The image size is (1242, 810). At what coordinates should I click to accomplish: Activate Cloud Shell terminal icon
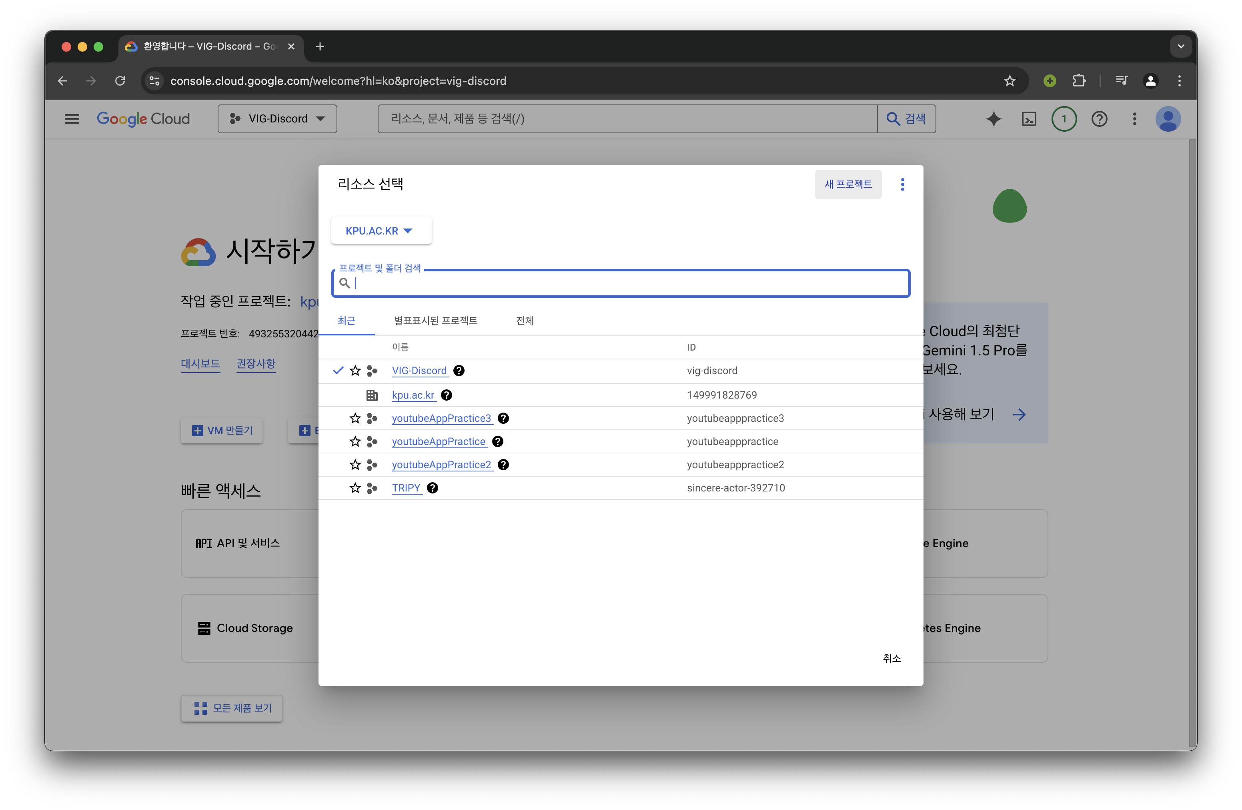pos(1029,119)
